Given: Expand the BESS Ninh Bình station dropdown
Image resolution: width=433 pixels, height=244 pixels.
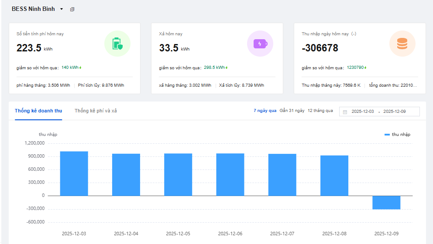Looking at the screenshot, I should (62, 9).
